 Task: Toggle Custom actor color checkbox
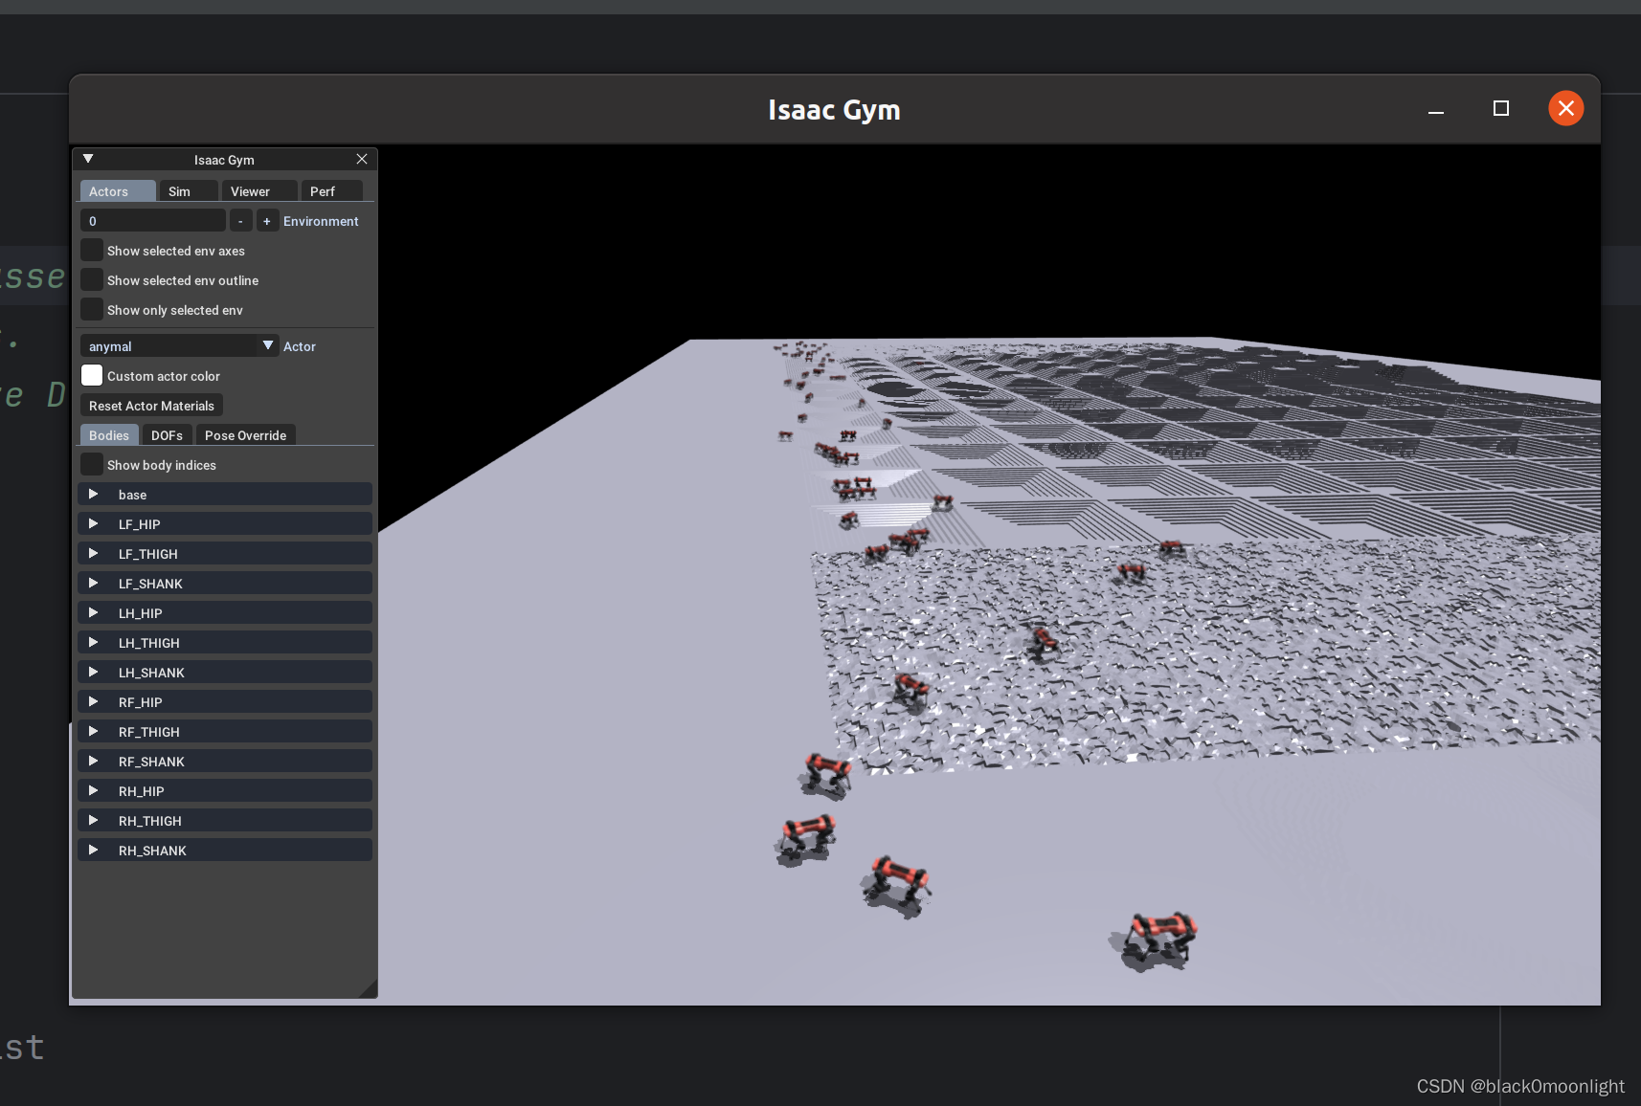92,376
